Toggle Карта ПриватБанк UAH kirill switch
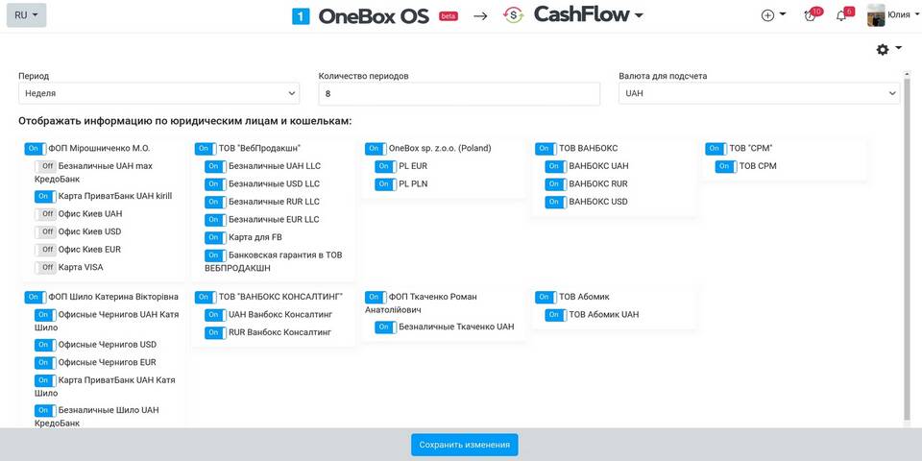The height and width of the screenshot is (461, 922). pyautogui.click(x=45, y=196)
